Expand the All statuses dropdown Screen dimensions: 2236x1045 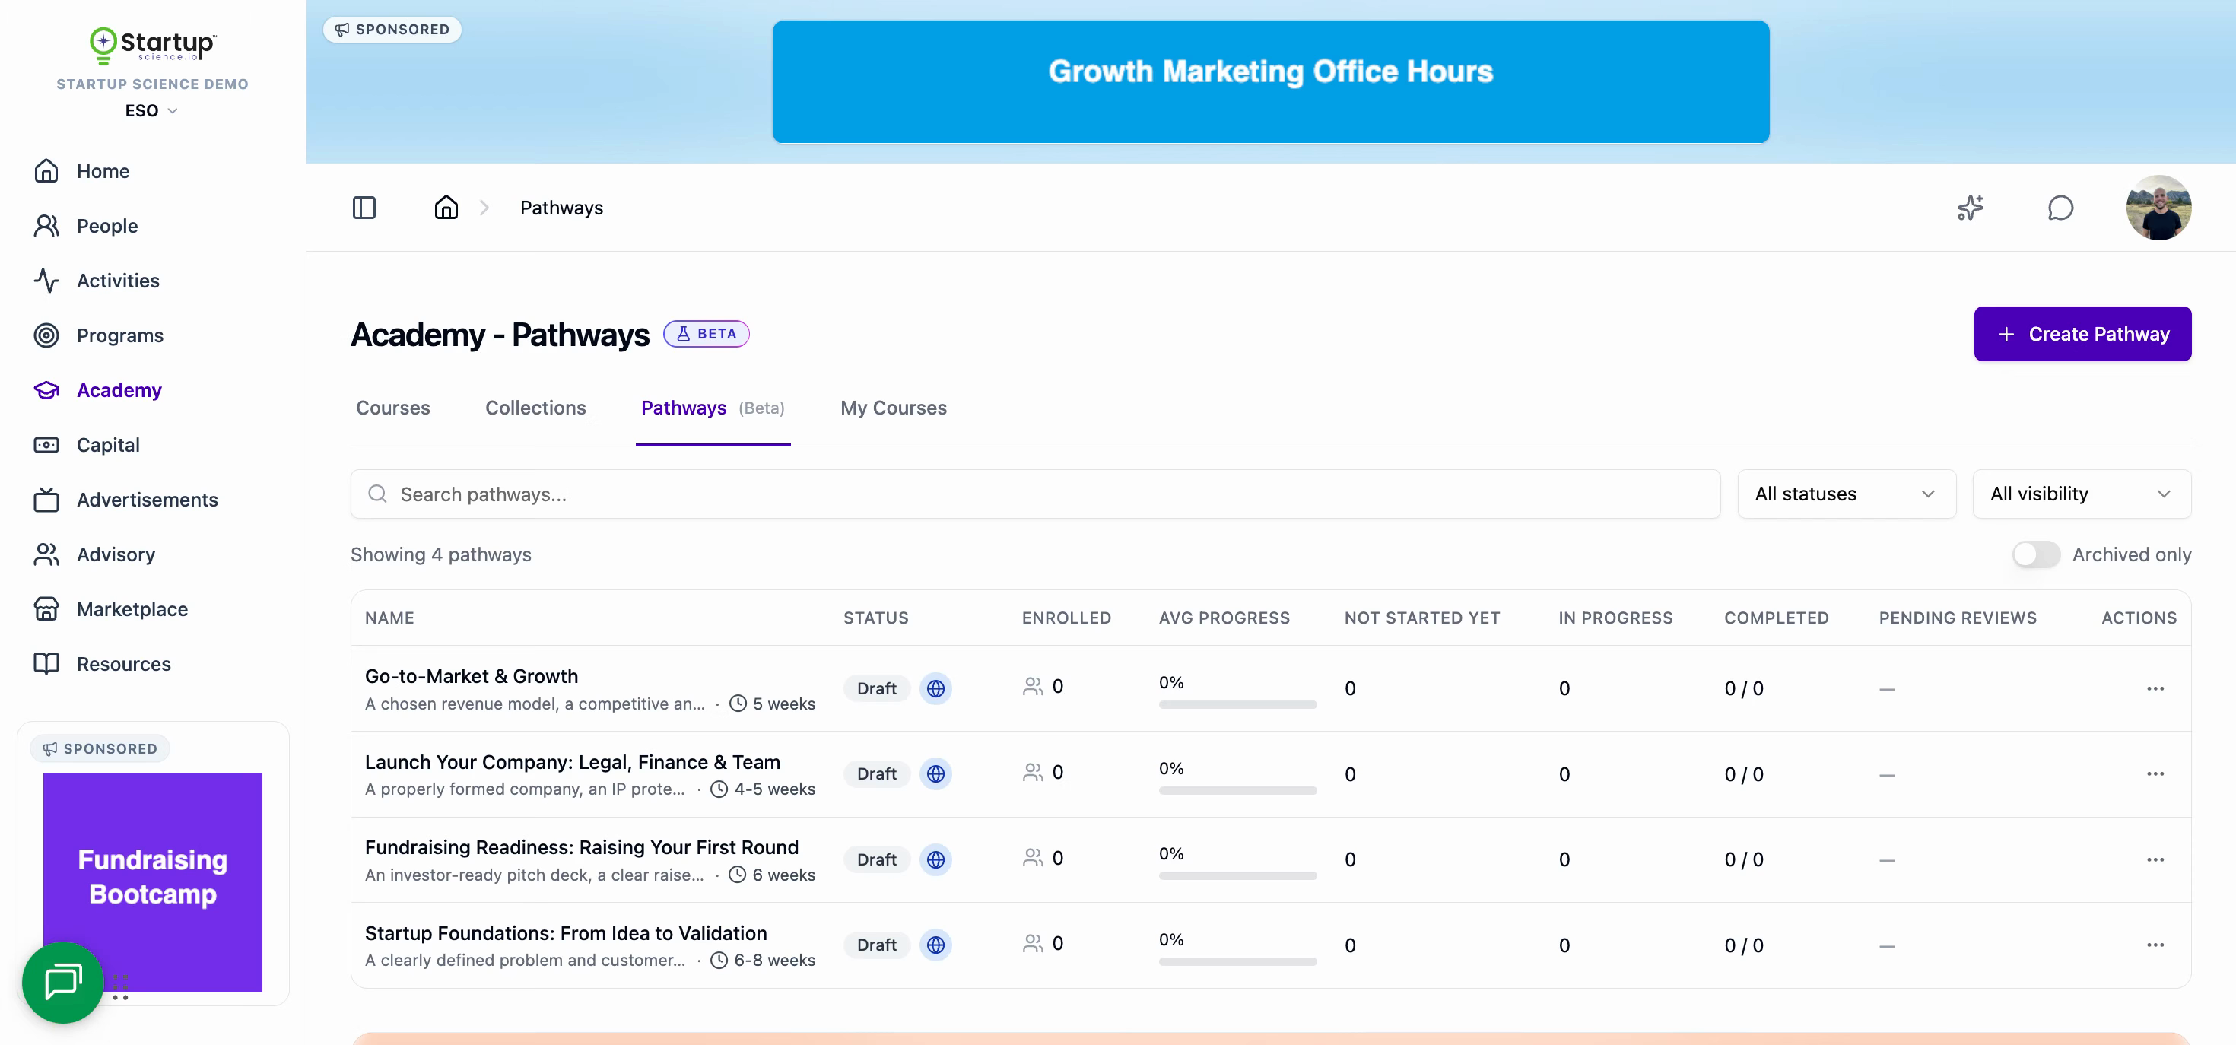point(1847,494)
